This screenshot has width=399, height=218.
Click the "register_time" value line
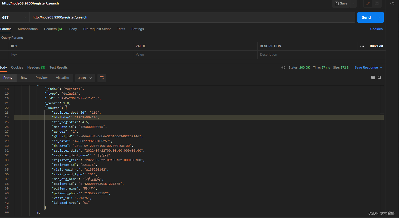[98, 160]
